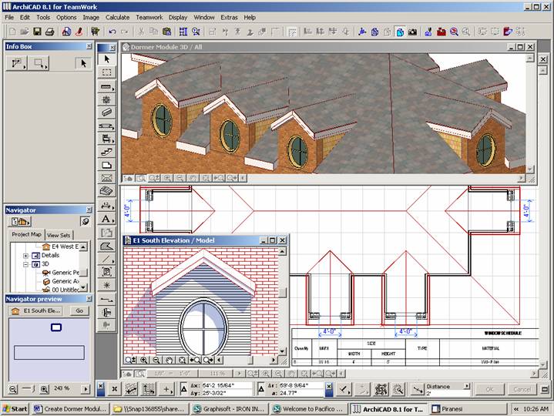The height and width of the screenshot is (416, 554).
Task: Click the New document icon in the toolbar
Action: click(x=12, y=32)
